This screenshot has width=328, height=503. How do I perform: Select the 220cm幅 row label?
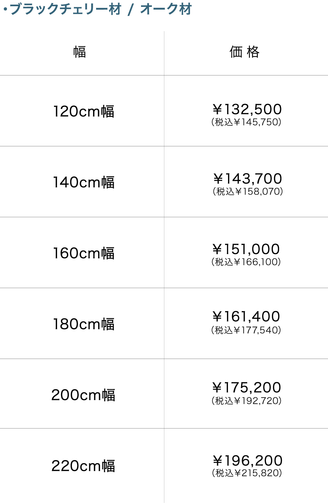pos(83,466)
